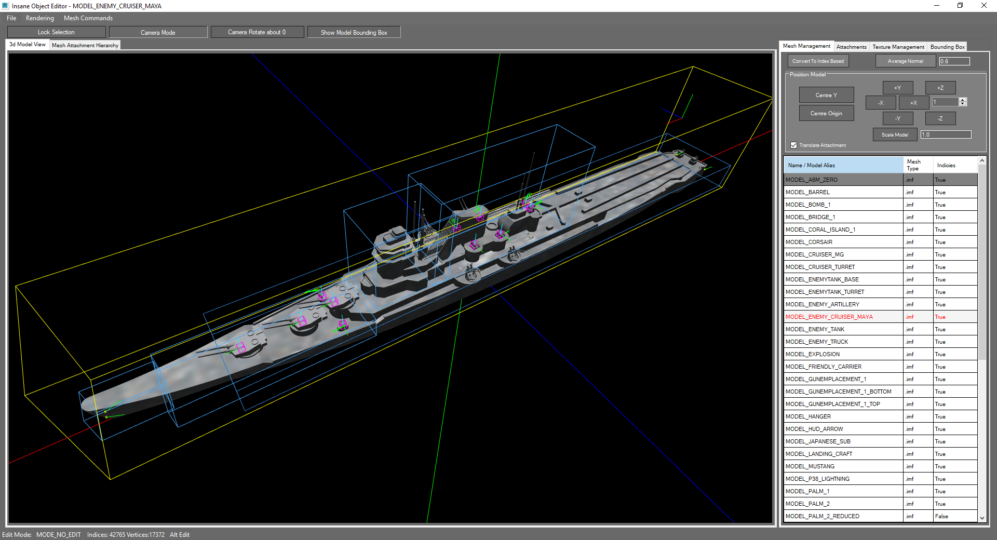Select the 3d Model View tab
The width and height of the screenshot is (997, 540).
coord(28,45)
